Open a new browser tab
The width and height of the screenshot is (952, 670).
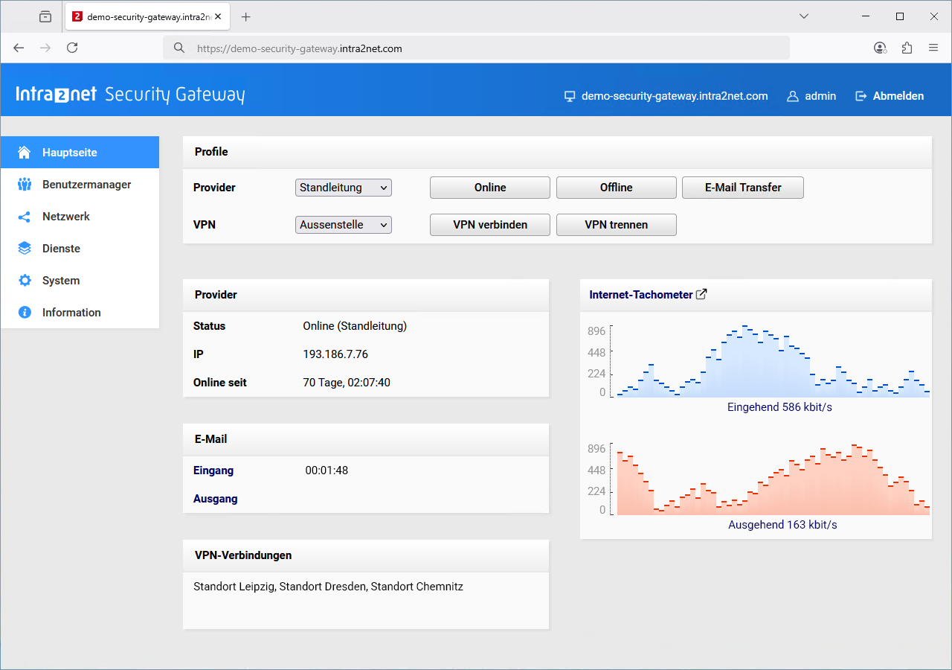246,16
